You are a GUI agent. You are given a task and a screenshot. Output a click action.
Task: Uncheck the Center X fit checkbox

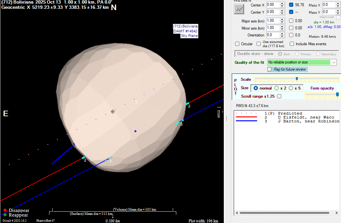point(291,5)
